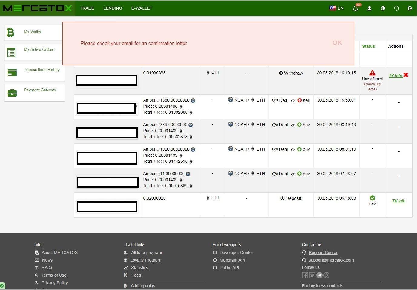Select the Status column header
The height and width of the screenshot is (290, 417).
369,46
